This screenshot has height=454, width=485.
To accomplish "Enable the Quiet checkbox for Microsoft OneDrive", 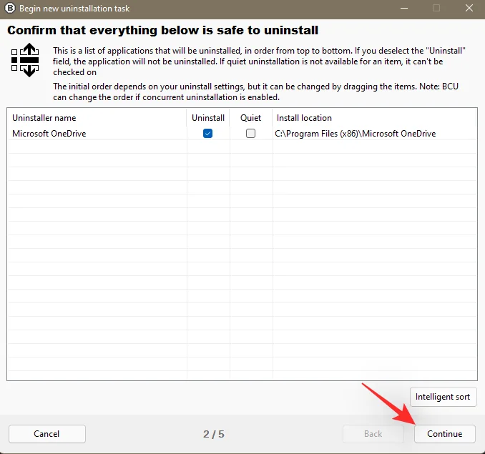I will [x=250, y=134].
